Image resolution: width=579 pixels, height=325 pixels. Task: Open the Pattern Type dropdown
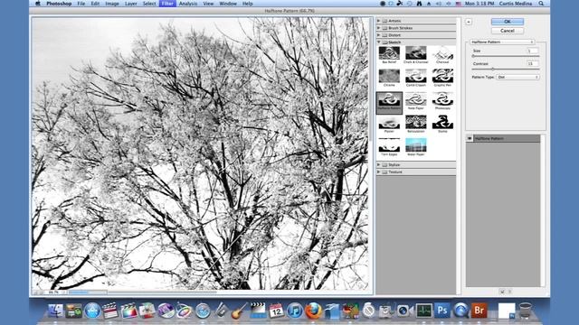coord(517,77)
